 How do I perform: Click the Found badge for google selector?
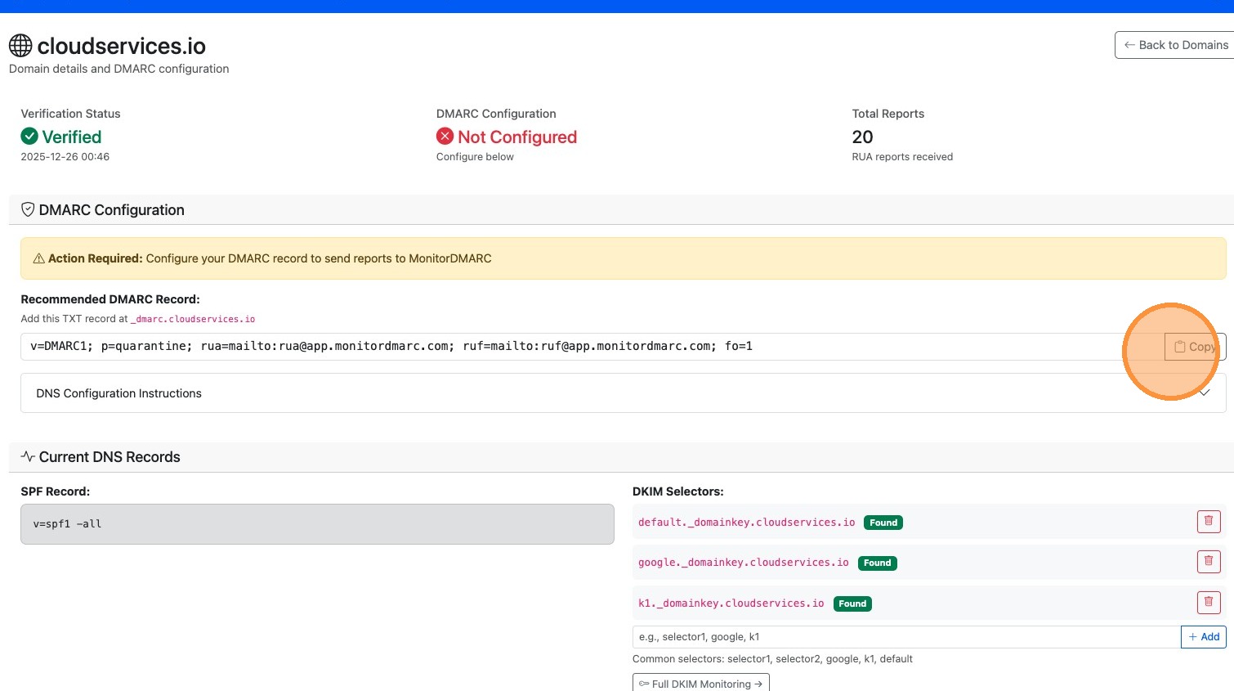click(877, 563)
